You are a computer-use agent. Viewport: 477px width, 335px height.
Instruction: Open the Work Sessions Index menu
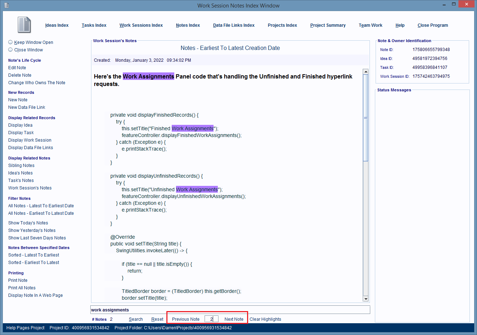[x=141, y=25]
